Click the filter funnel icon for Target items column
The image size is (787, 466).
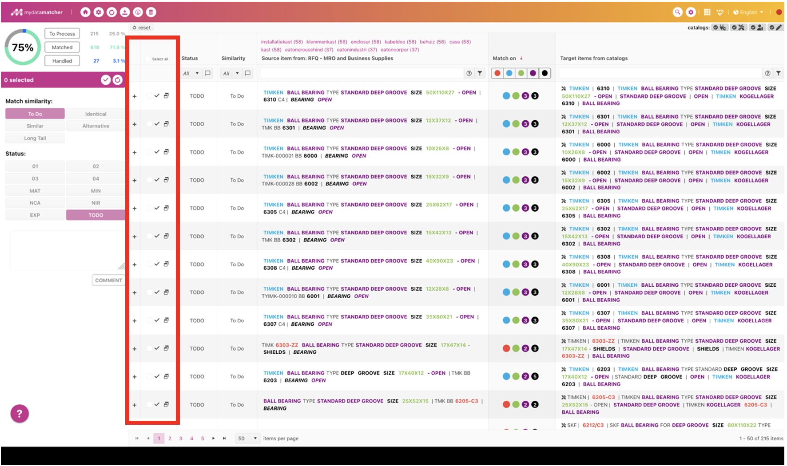[x=778, y=73]
